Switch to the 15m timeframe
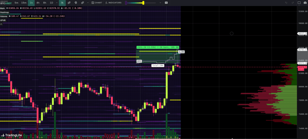 point(24,3)
